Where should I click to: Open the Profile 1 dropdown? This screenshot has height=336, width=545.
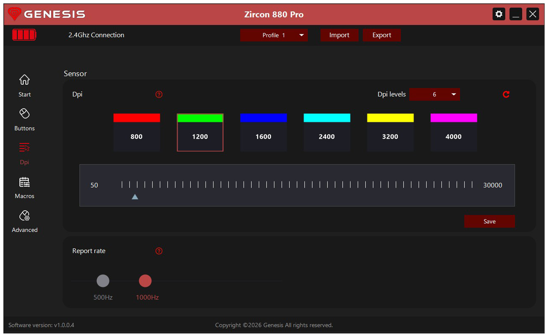(x=274, y=35)
